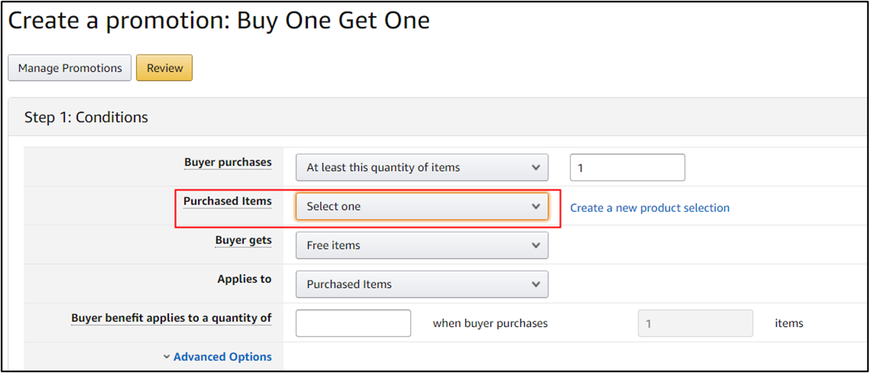Open the Purchased Items 'Select one' dropdown
This screenshot has height=373, width=869.
click(x=422, y=206)
